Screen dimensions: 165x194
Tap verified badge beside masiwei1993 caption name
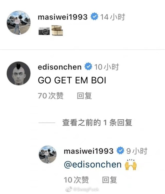[x=94, y=16]
